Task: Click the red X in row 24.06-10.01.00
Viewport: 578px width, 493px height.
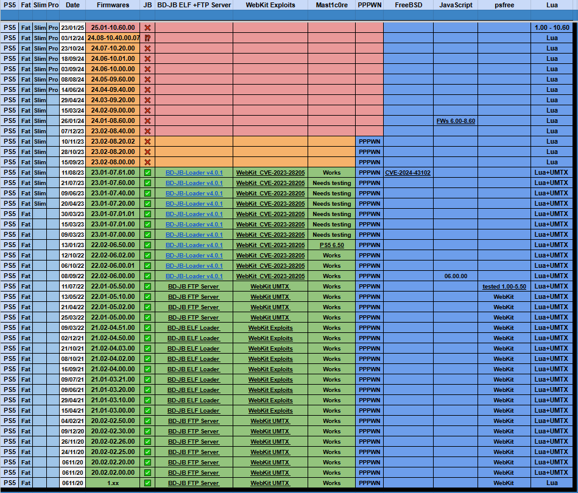Action: pos(147,58)
